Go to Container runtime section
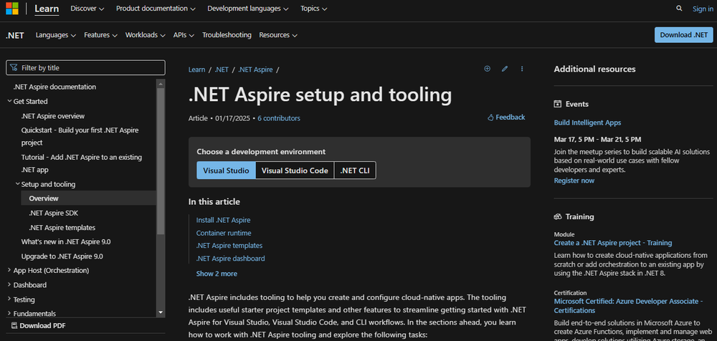Screen dimensions: 717x341 point(224,233)
